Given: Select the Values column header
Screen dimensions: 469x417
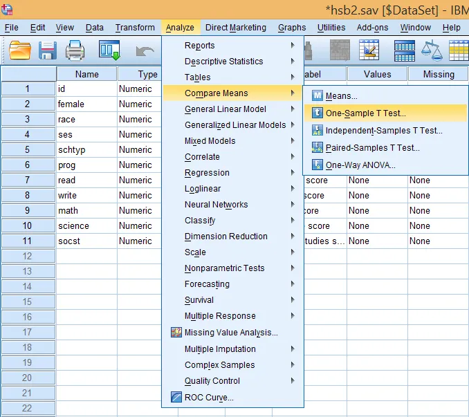Looking at the screenshot, I should pos(377,74).
